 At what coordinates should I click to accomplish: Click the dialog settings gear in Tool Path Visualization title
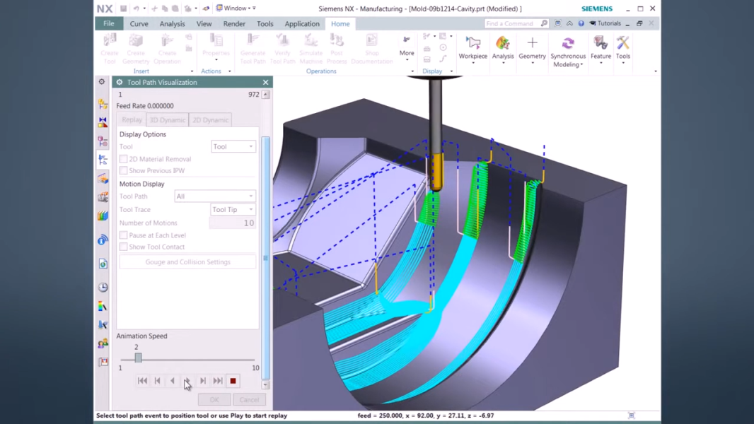click(x=120, y=82)
